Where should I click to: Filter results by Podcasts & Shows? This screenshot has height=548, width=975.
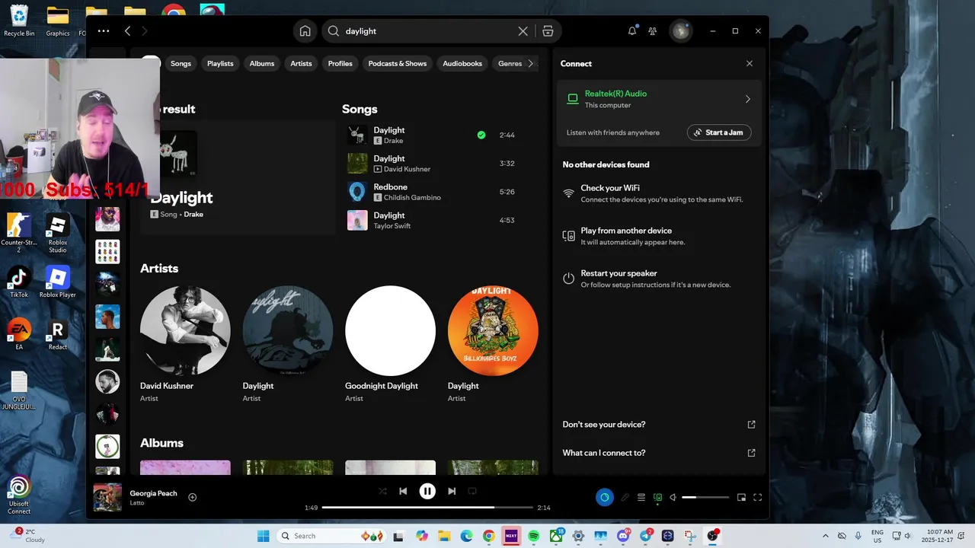398,64
